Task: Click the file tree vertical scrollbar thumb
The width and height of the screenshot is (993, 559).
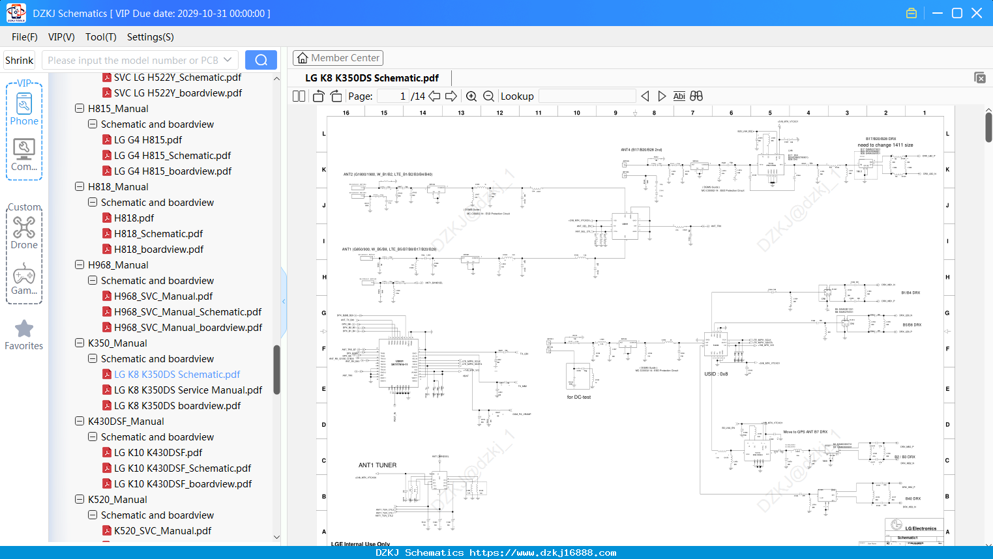Action: coord(276,369)
